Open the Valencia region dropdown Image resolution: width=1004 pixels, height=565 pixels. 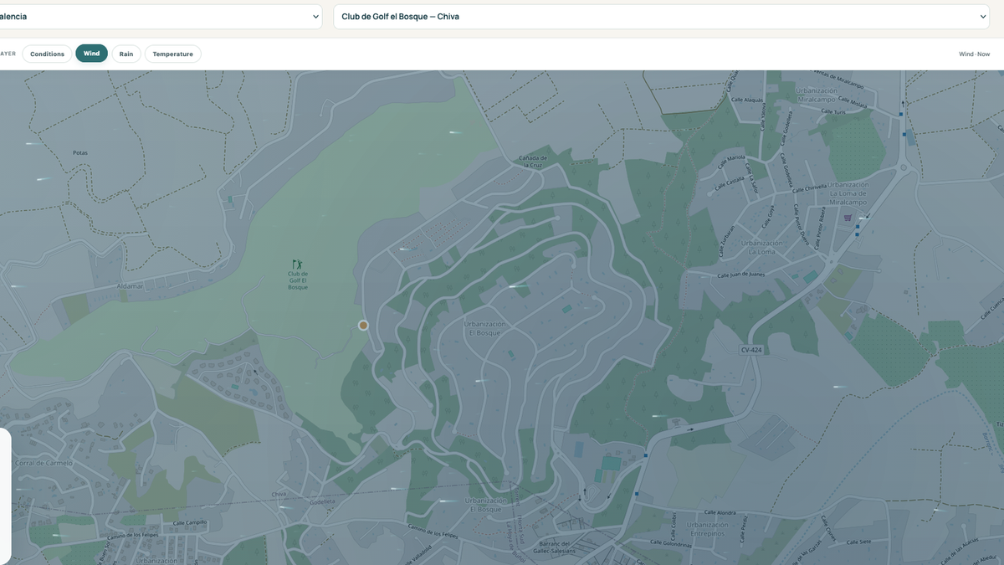(159, 16)
